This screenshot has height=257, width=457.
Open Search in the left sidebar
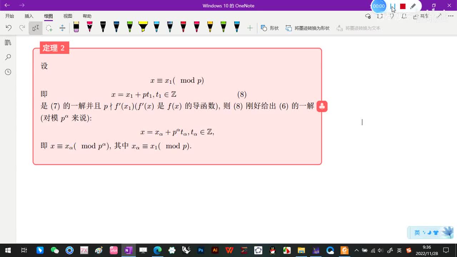tap(8, 57)
